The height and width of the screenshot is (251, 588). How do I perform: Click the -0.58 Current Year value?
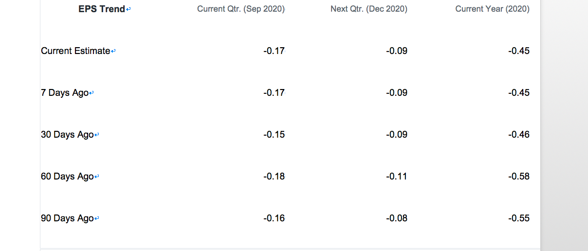(x=519, y=177)
